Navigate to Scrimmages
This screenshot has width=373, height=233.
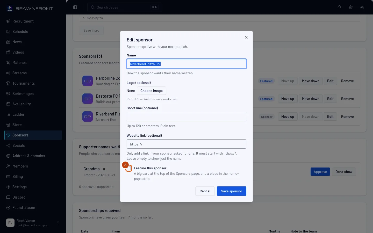click(33, 94)
